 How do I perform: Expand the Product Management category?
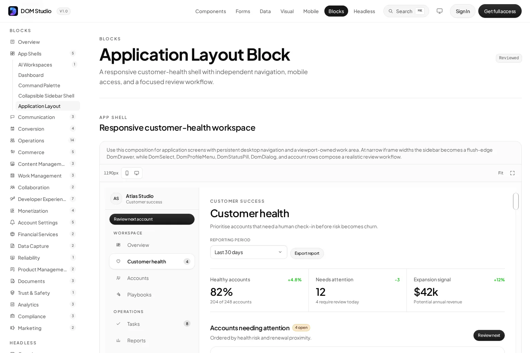tap(43, 269)
